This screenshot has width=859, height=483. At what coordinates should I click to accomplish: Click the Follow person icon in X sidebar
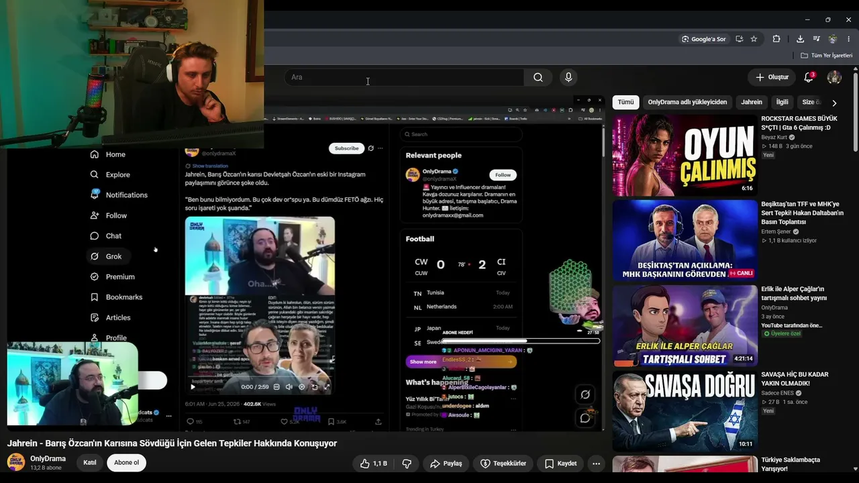(x=95, y=215)
